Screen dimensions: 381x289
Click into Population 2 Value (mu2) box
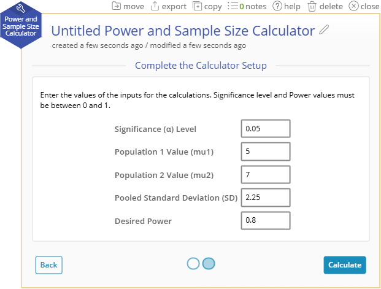pyautogui.click(x=266, y=174)
